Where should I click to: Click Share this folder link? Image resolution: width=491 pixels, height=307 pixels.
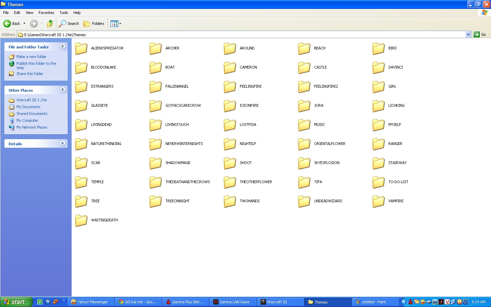click(30, 74)
